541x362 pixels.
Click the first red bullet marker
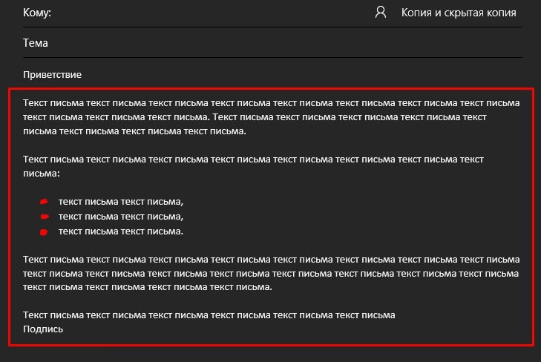point(44,202)
